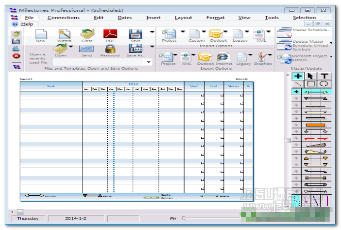Open the Connections menu
Viewport: 341px width, 230px height.
click(x=63, y=18)
